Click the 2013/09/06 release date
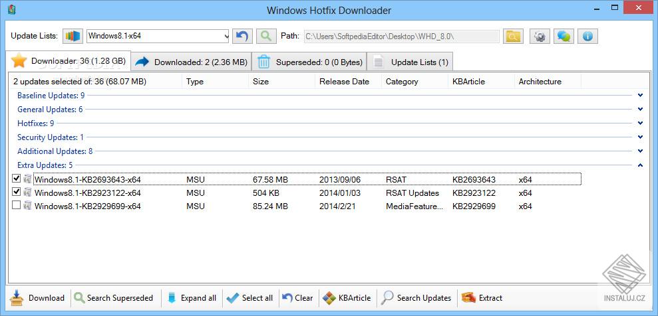658x316 pixels. click(340, 179)
